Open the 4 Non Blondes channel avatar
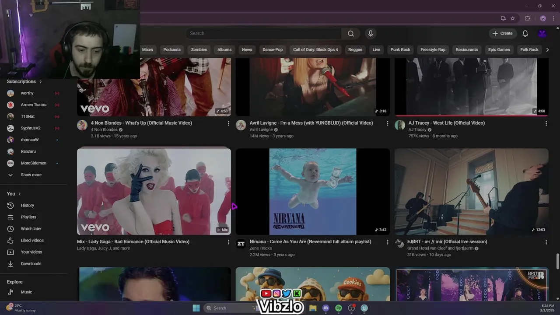 tap(82, 126)
